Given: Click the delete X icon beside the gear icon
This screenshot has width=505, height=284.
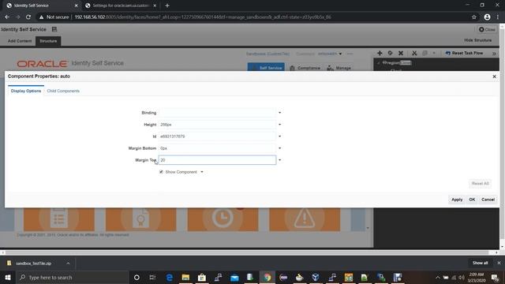Looking at the screenshot, I should click(401, 53).
